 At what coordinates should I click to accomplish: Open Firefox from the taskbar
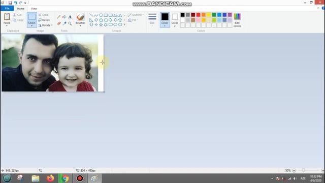[x=50, y=178]
